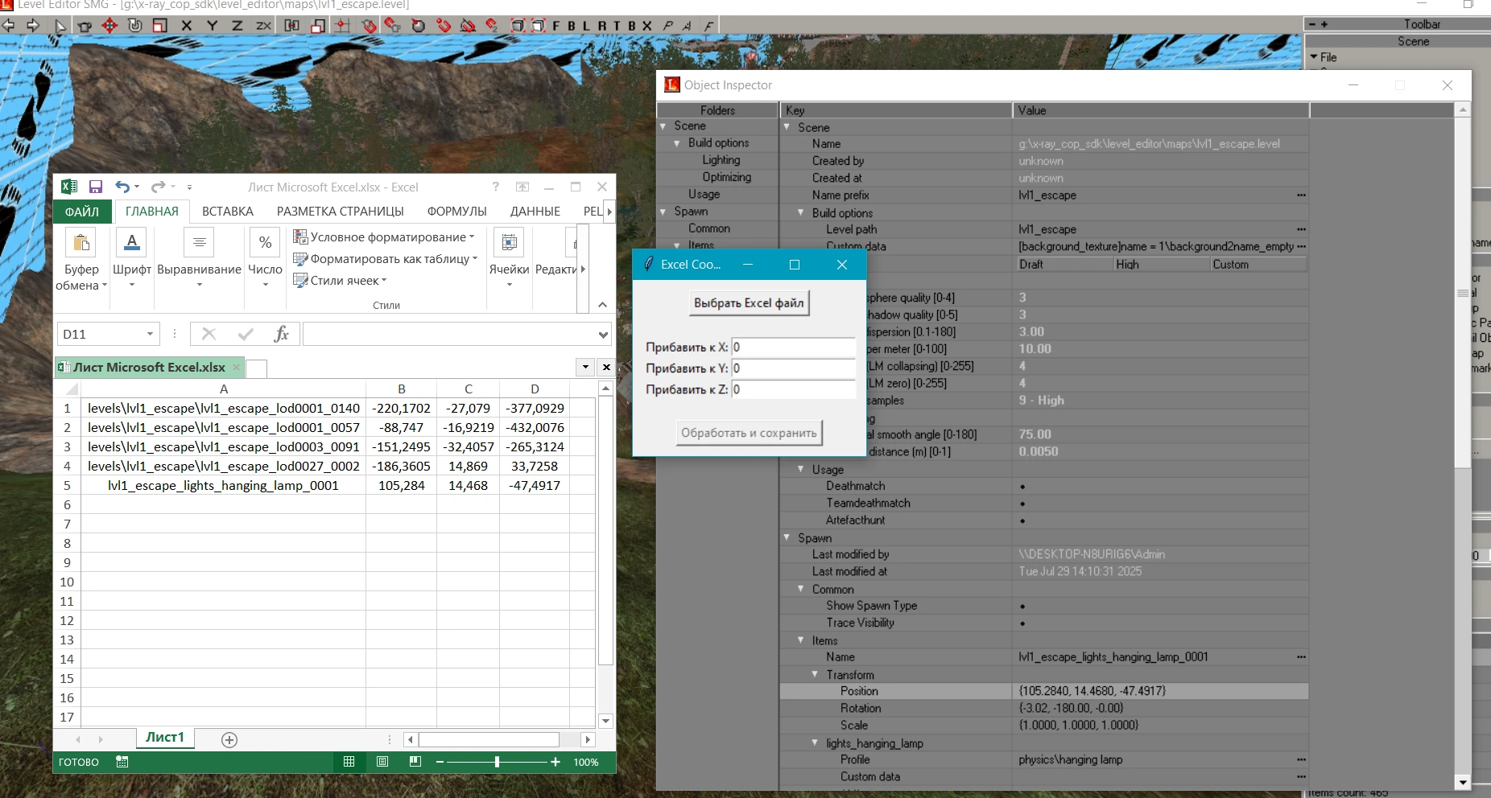The width and height of the screenshot is (1491, 798).
Task: Click the select arrow tool in editor
Action: coord(60,26)
